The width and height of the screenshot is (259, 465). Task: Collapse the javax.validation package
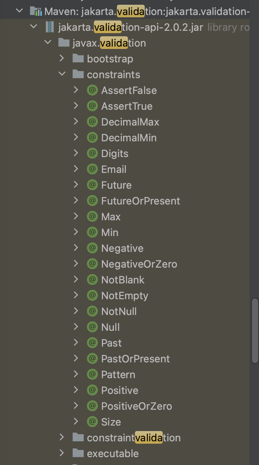coord(48,43)
